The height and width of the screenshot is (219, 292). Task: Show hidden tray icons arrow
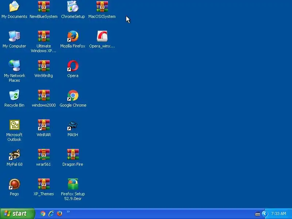pyautogui.click(x=265, y=214)
